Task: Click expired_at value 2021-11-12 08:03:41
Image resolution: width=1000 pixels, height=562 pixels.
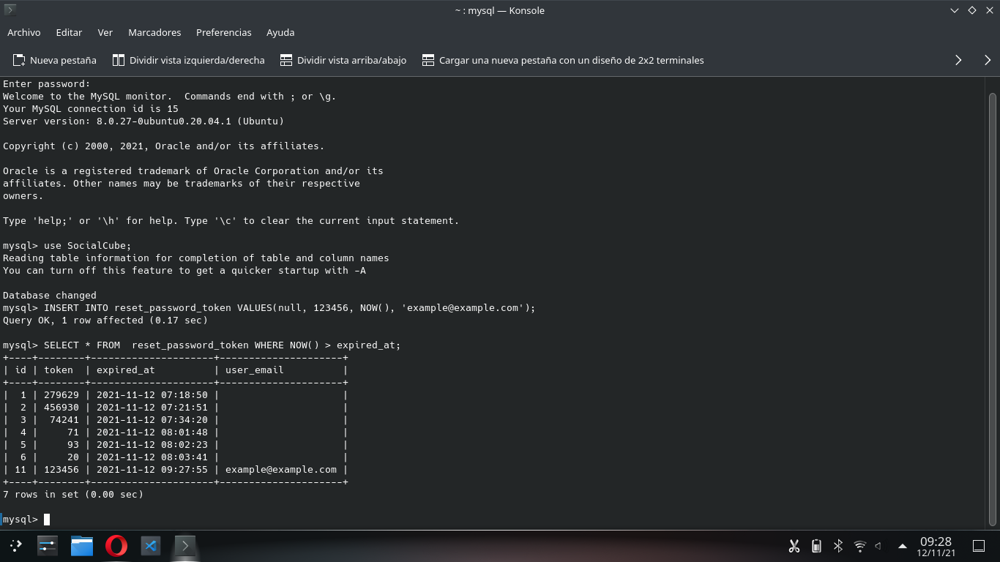Action: point(152,457)
